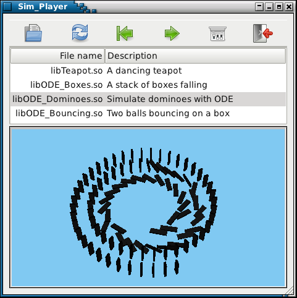This screenshot has height=298, width=297.
Task: Open the window menu icon in title bar
Action: click(7, 7)
